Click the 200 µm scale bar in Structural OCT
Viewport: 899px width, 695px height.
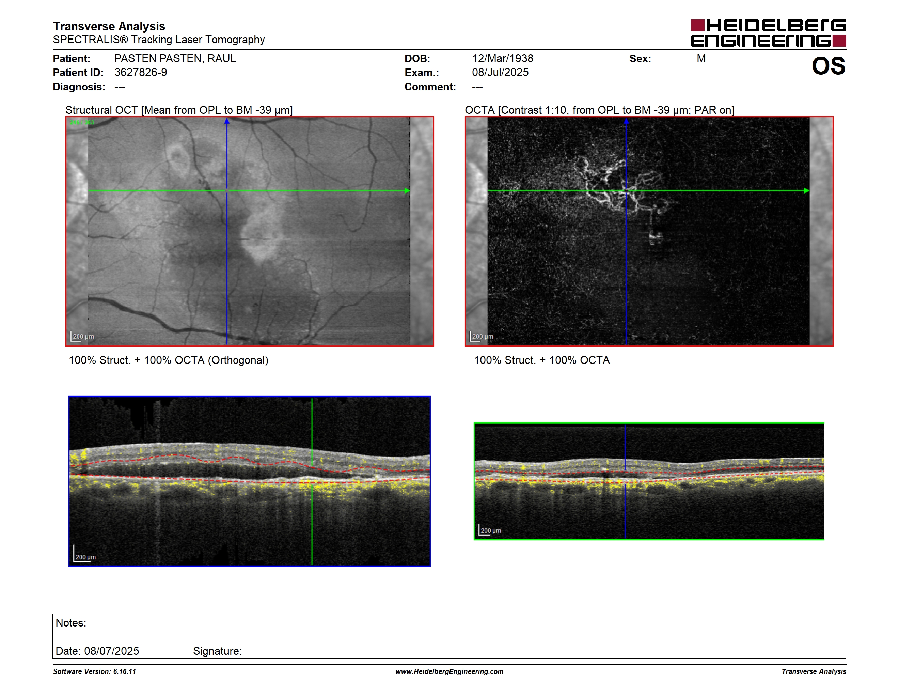pos(82,336)
